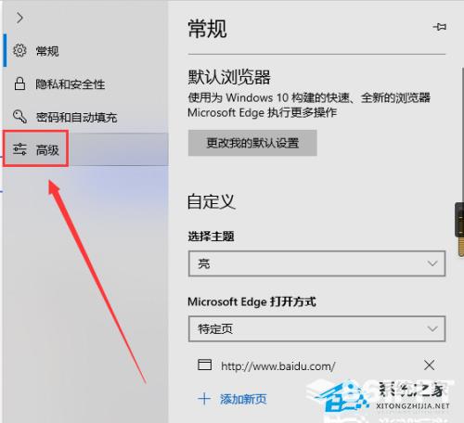Click the 添加新页 link
This screenshot has height=423, width=464.
pyautogui.click(x=243, y=399)
